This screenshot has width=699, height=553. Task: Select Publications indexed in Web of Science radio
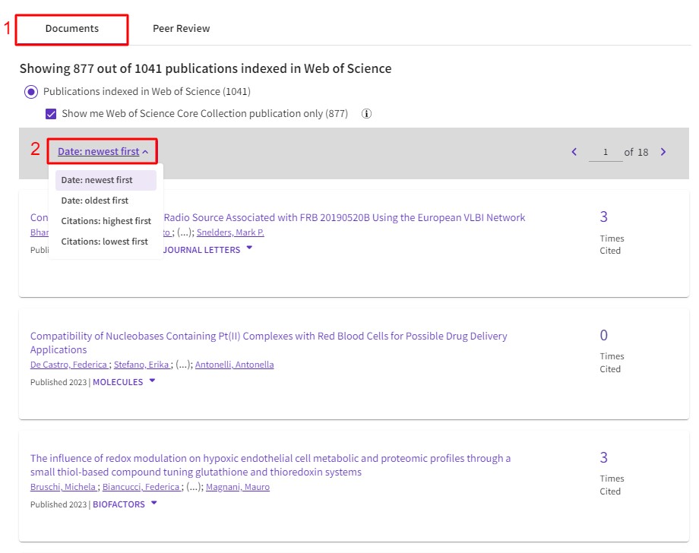tap(30, 92)
